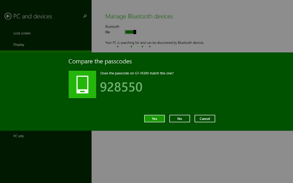Image resolution: width=293 pixels, height=183 pixels.
Task: Cancel the passcode comparison dialog
Action: point(205,119)
